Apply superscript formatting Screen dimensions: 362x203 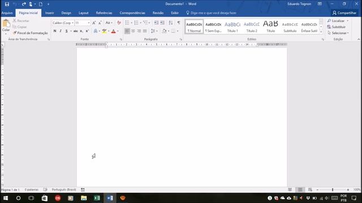click(87, 31)
